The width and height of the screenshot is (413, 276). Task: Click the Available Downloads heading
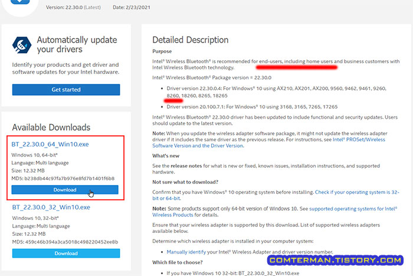[51, 128]
